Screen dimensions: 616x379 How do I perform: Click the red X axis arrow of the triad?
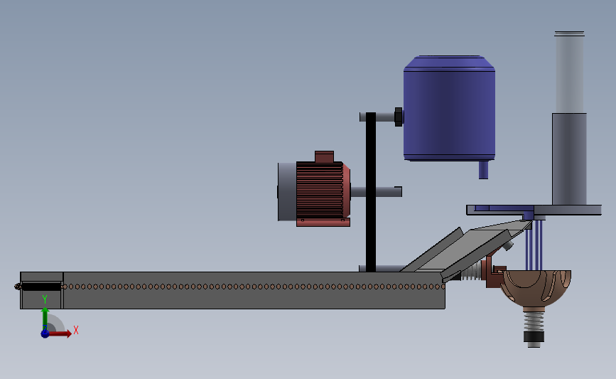(60, 333)
